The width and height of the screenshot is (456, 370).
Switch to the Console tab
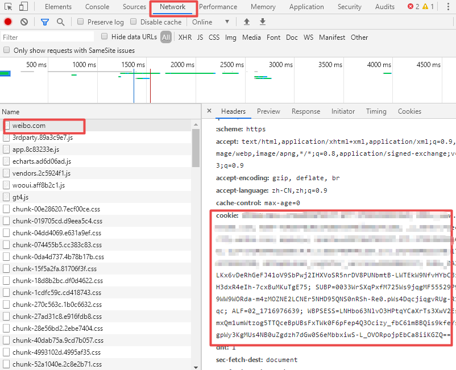click(97, 7)
